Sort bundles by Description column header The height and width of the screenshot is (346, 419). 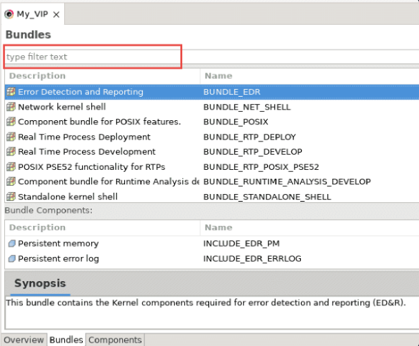coord(102,76)
